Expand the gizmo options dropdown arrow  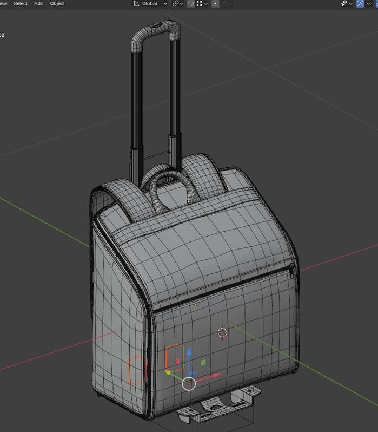368,4
